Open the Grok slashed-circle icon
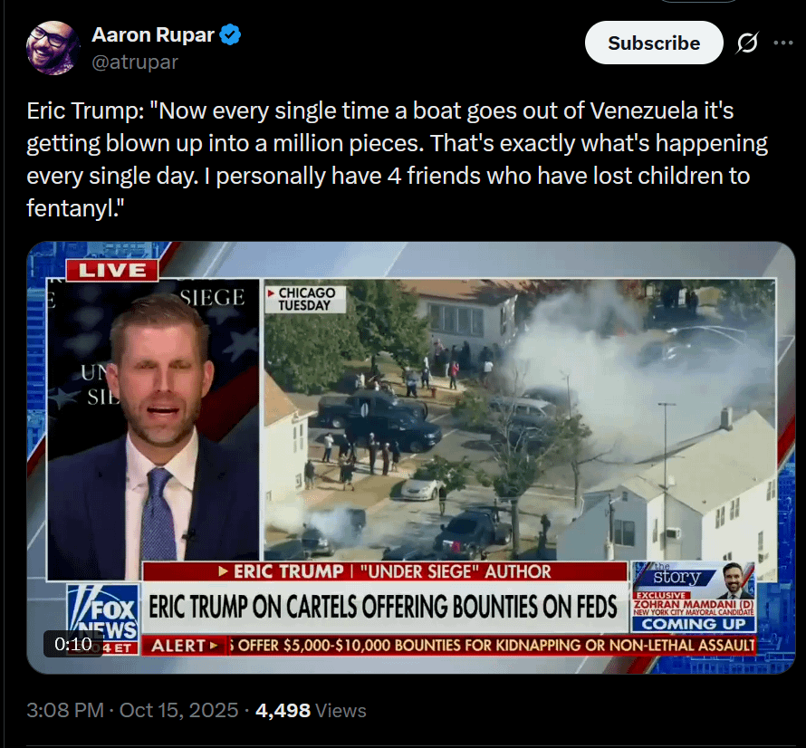 [x=747, y=43]
